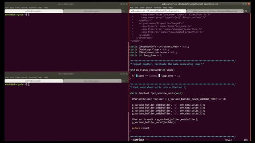255x143 pixels.
Task: Click comment 'Pack maintained uuids into a GVariant'
Action: coord(158,87)
